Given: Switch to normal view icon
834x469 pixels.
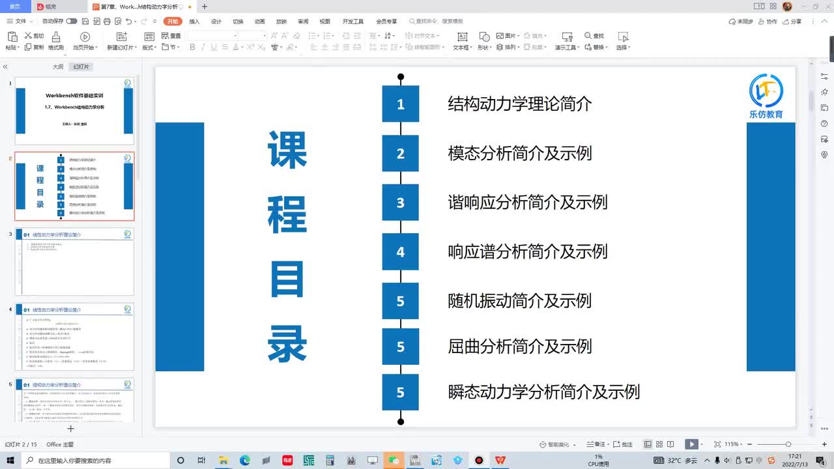Looking at the screenshot, I should tap(648, 444).
